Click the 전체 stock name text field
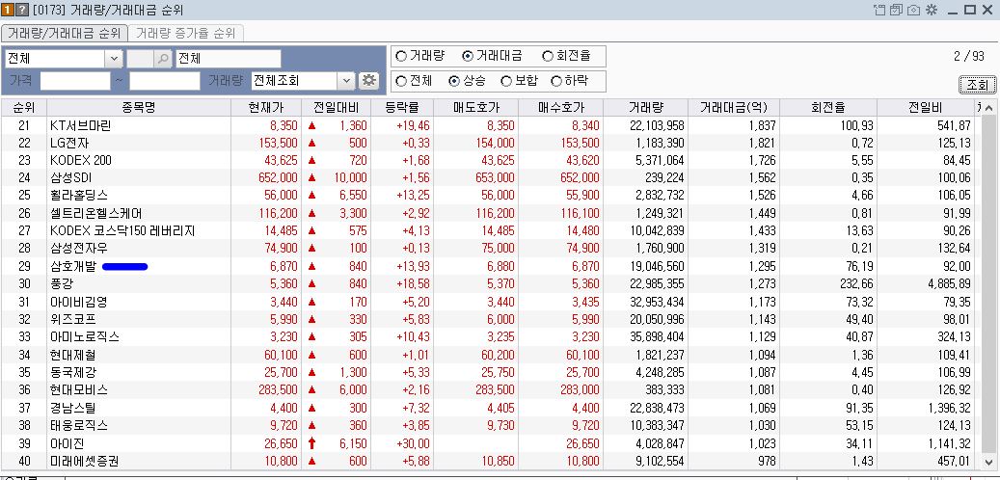The image size is (1000, 480). point(229,59)
